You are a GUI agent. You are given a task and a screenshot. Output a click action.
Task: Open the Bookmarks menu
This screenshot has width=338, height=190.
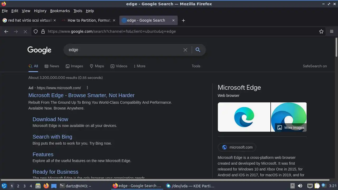tap(60, 11)
